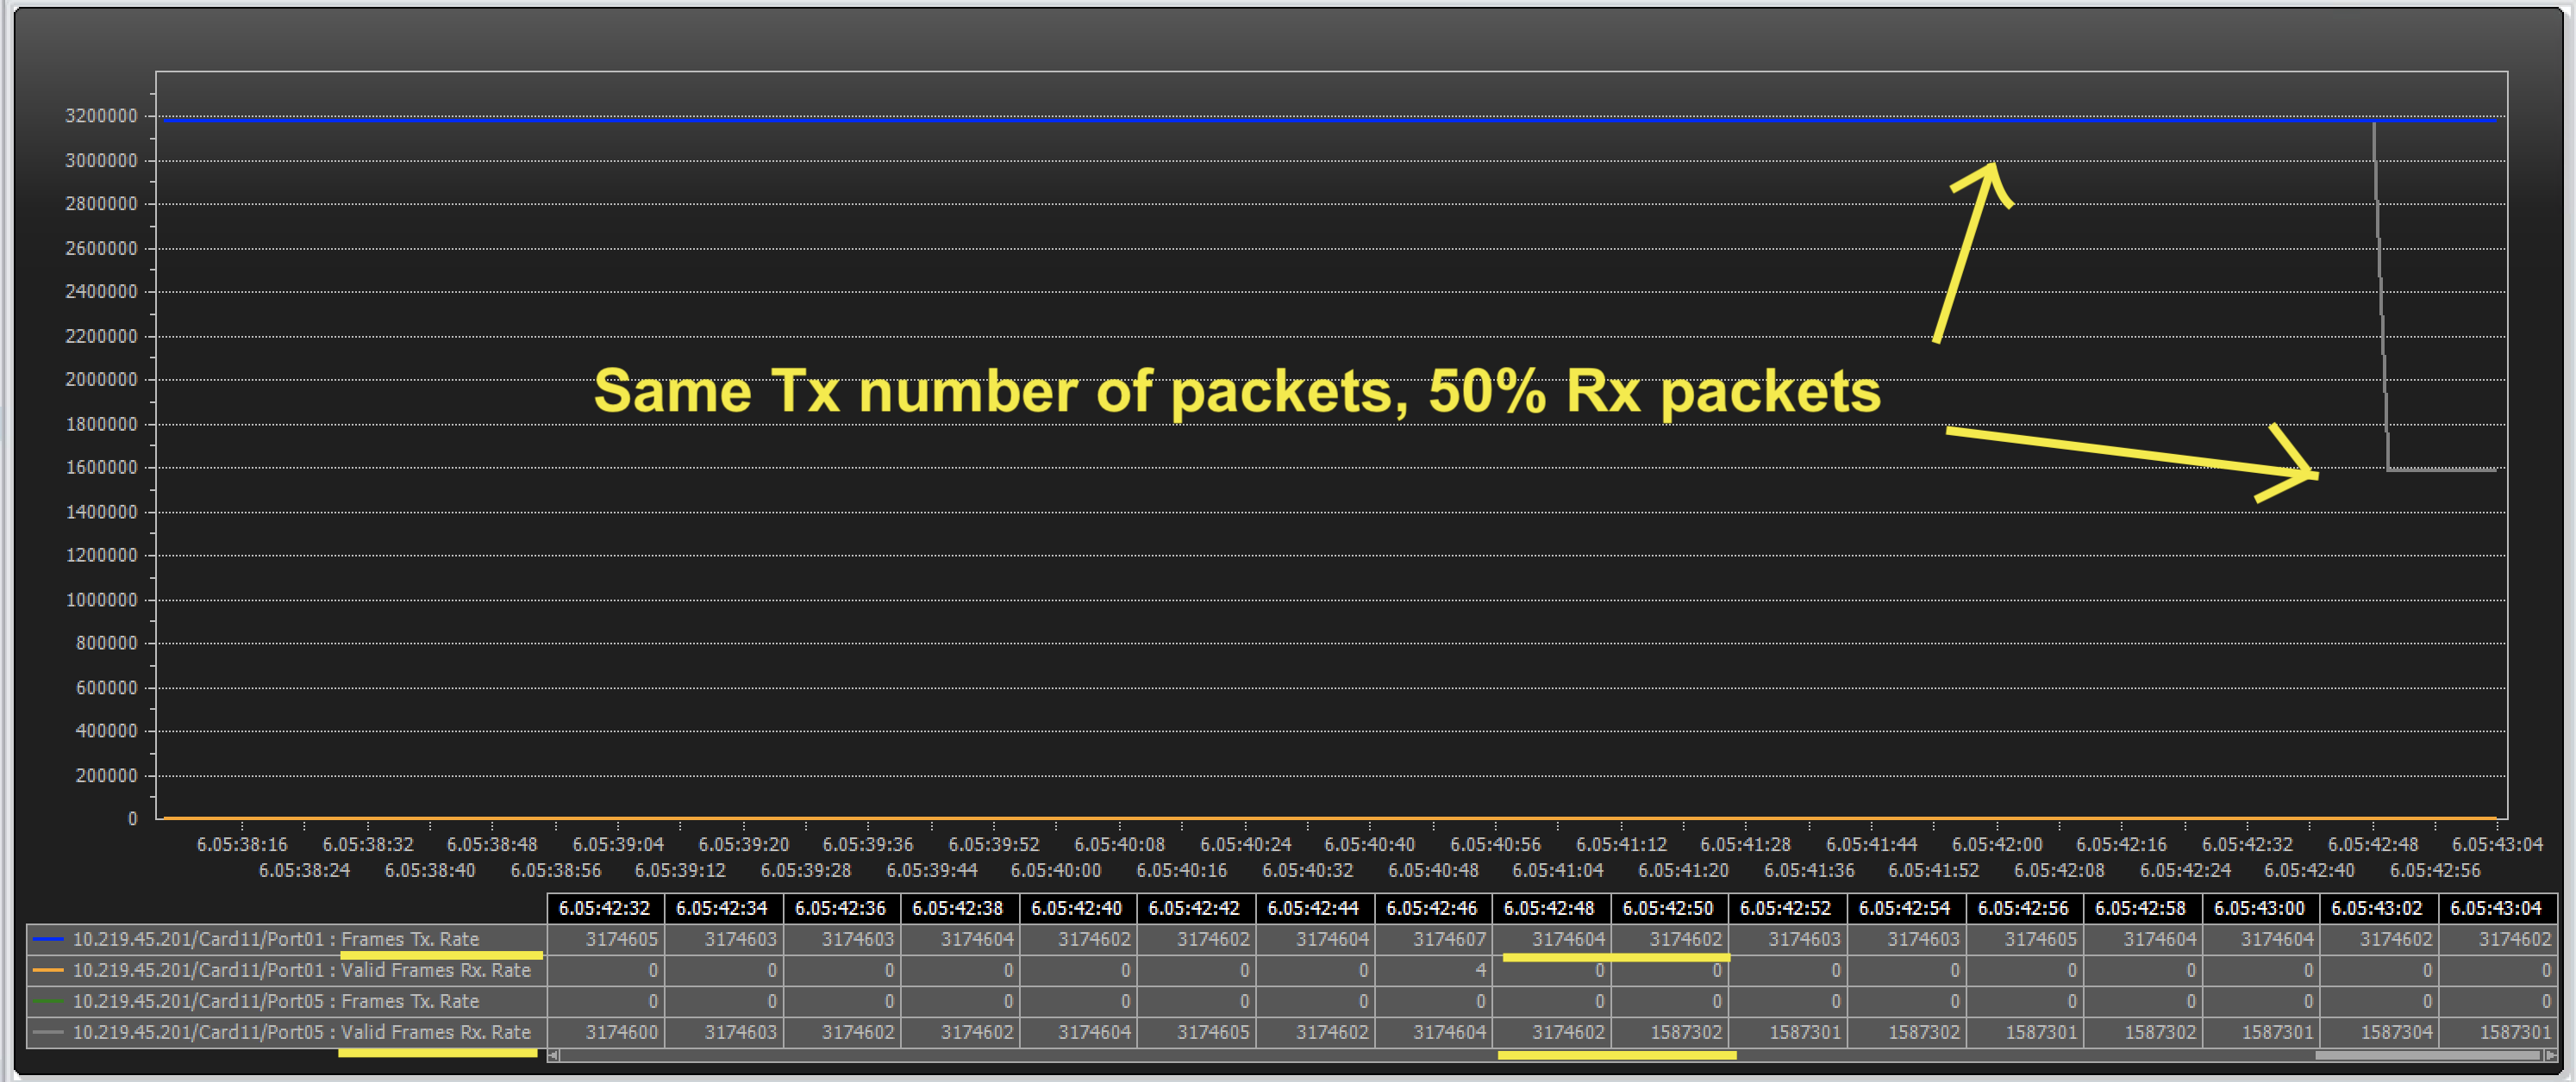Select the Port05 Valid Frames Rx. Rate legend row
The height and width of the screenshot is (1082, 2576).
[286, 1032]
